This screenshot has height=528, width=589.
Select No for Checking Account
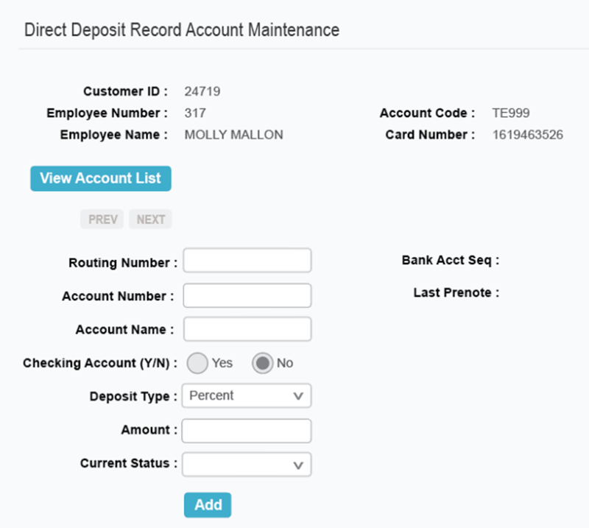[263, 362]
